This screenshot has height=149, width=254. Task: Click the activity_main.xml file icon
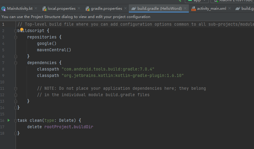point(193,9)
